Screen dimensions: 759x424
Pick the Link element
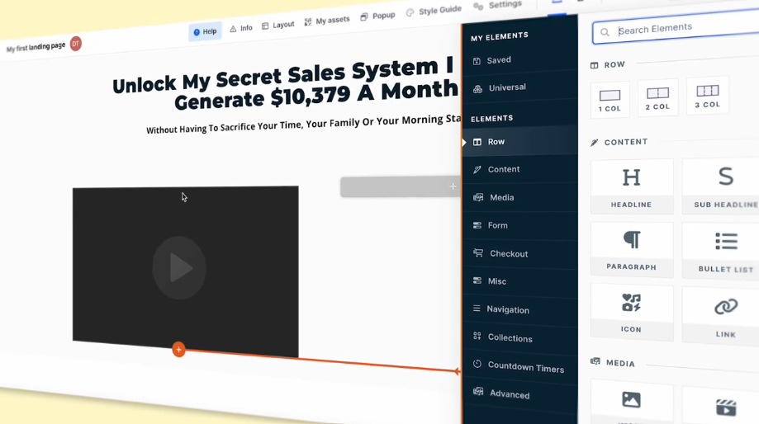(725, 314)
